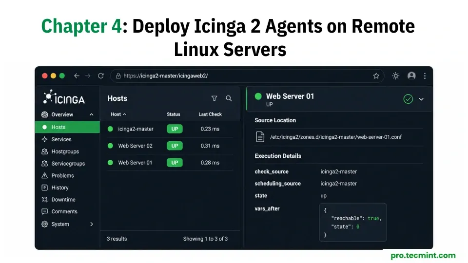Click the Comments speech bubble icon
The width and height of the screenshot is (468, 263).
(x=44, y=211)
